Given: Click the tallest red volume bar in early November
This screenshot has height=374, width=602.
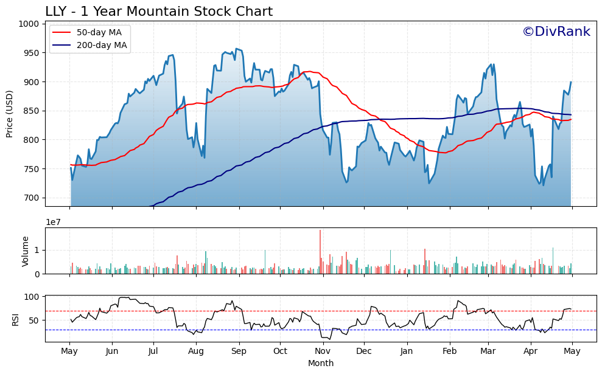Looking at the screenshot, I should coord(320,252).
